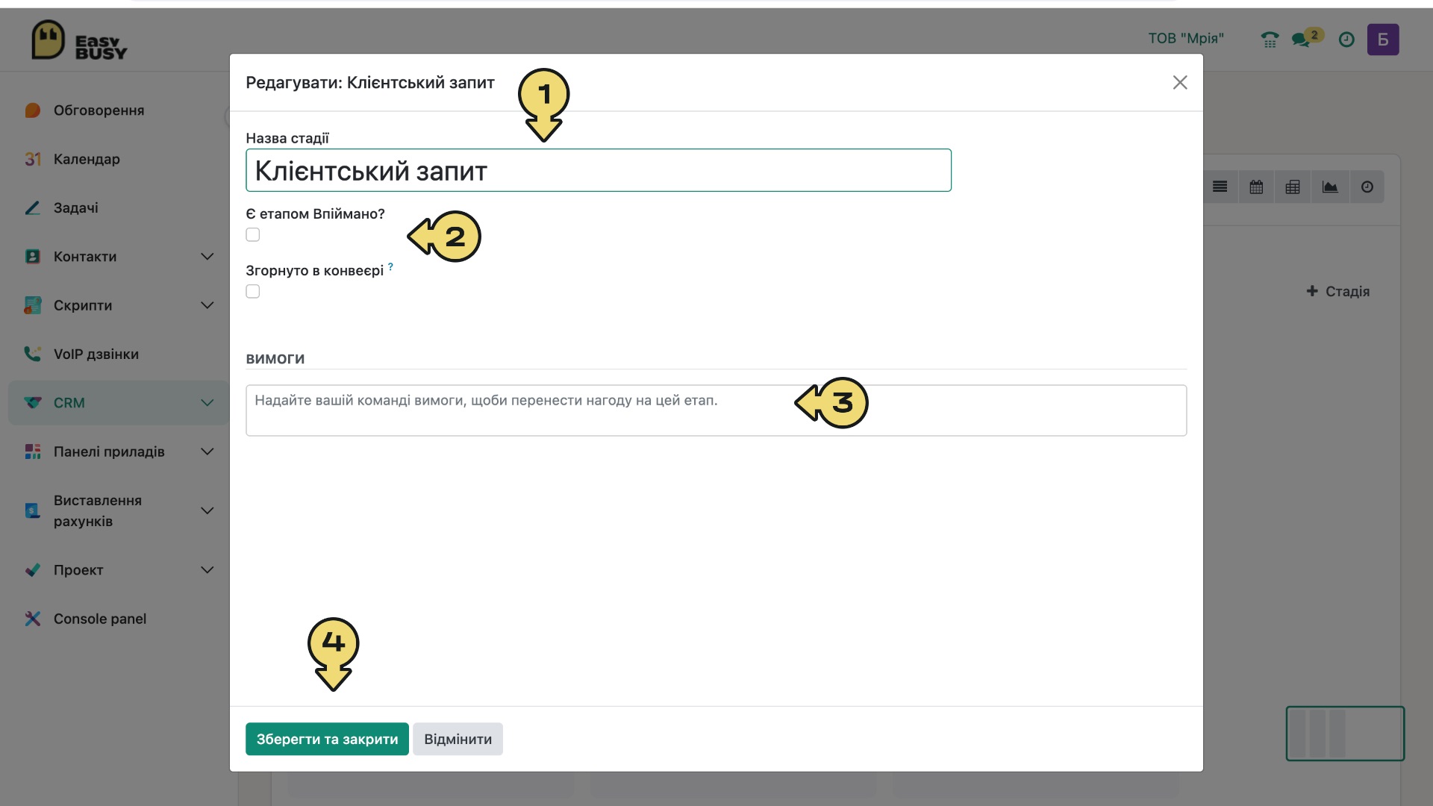Image resolution: width=1433 pixels, height=806 pixels.
Task: Open the activities clock icon in header
Action: 1346,40
